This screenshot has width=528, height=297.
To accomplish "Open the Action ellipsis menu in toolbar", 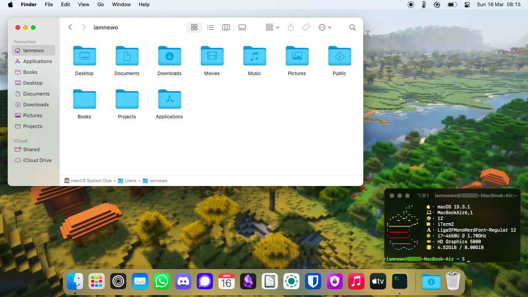I will pyautogui.click(x=325, y=27).
